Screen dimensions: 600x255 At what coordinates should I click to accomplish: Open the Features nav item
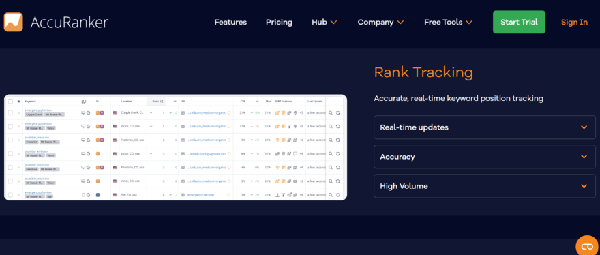pos(230,22)
